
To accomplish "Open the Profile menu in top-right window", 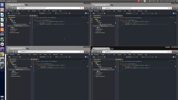I will pyautogui.click(x=130, y=11).
